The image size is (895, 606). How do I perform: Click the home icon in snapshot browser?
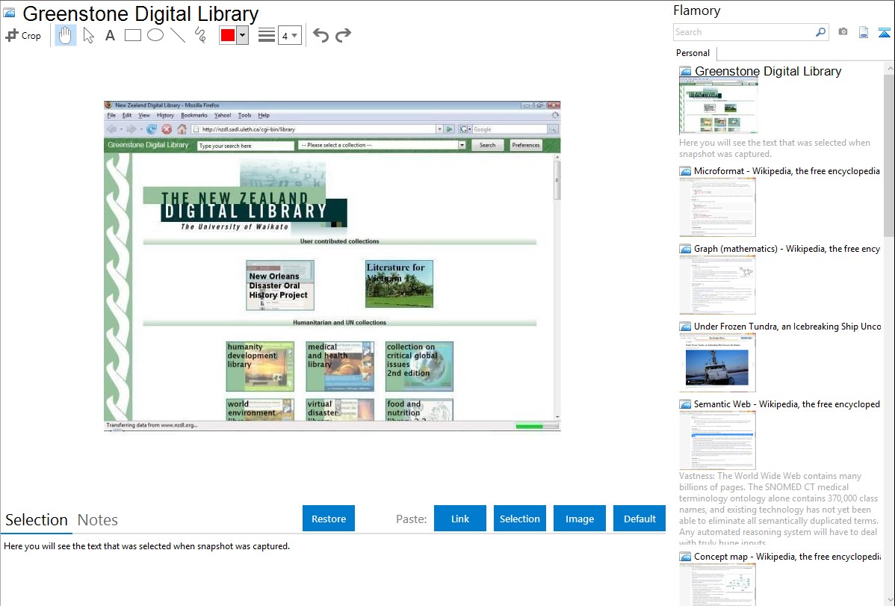[182, 129]
